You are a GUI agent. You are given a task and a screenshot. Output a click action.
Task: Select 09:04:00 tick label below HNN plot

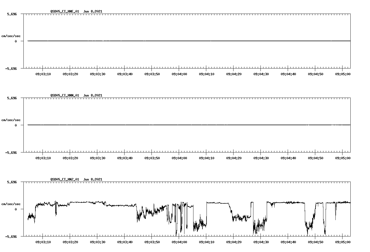pos(179,158)
